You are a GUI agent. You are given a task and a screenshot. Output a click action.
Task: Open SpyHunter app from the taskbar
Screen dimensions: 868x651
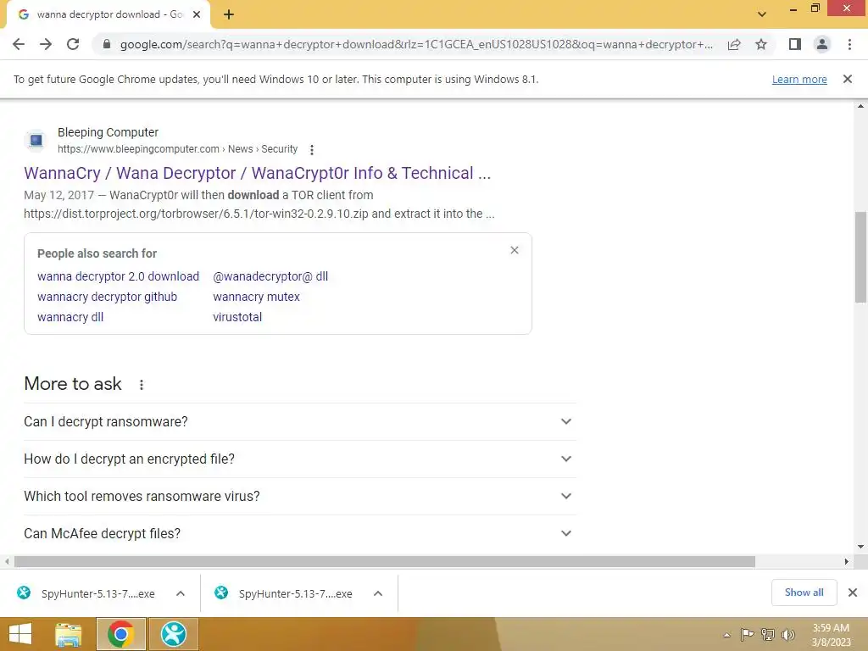pyautogui.click(x=173, y=634)
